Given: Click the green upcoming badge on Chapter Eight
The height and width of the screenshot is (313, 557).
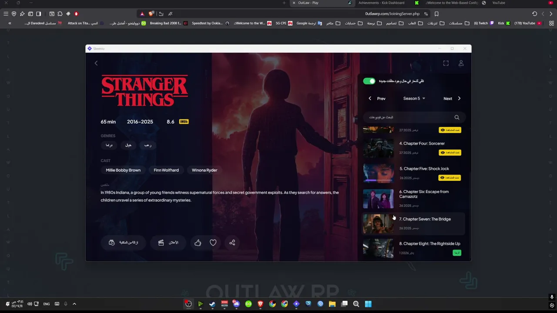Looking at the screenshot, I should 456,253.
